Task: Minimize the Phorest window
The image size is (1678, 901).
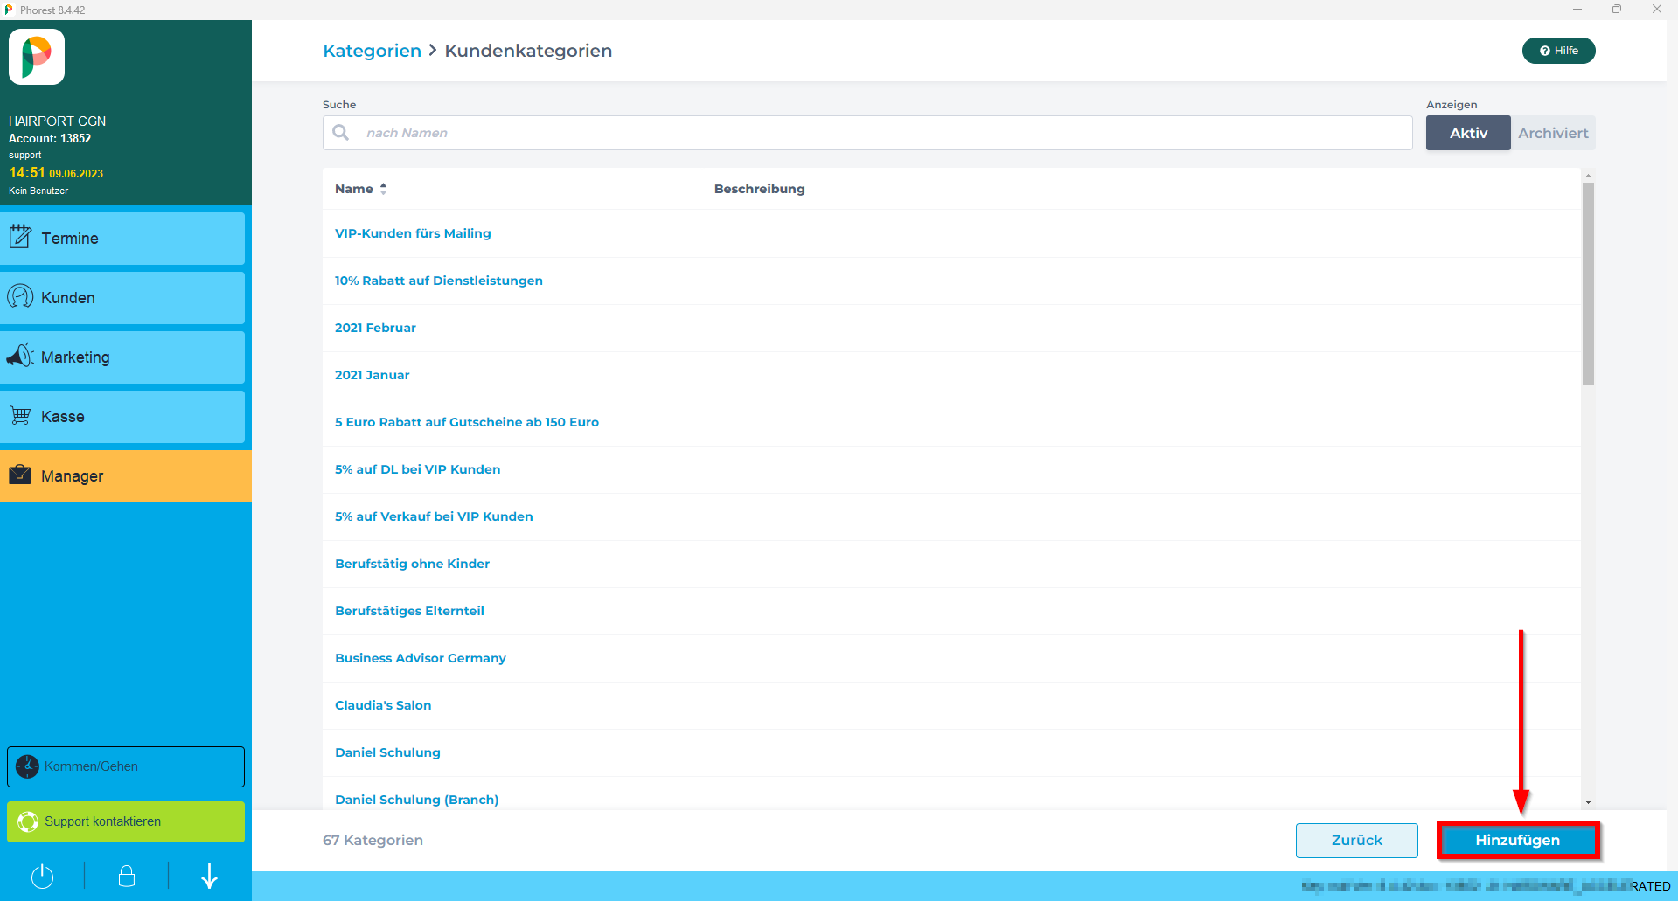Action: click(1577, 10)
